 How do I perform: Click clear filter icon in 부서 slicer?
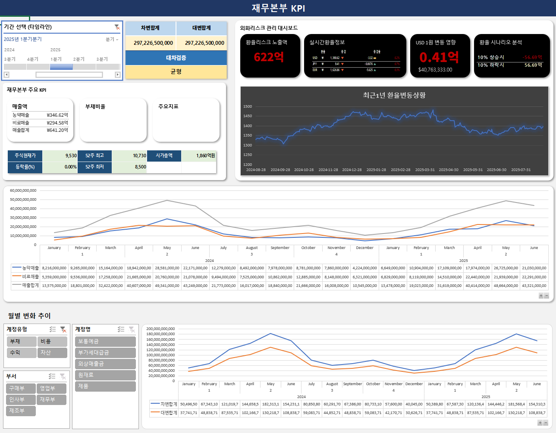(x=63, y=376)
